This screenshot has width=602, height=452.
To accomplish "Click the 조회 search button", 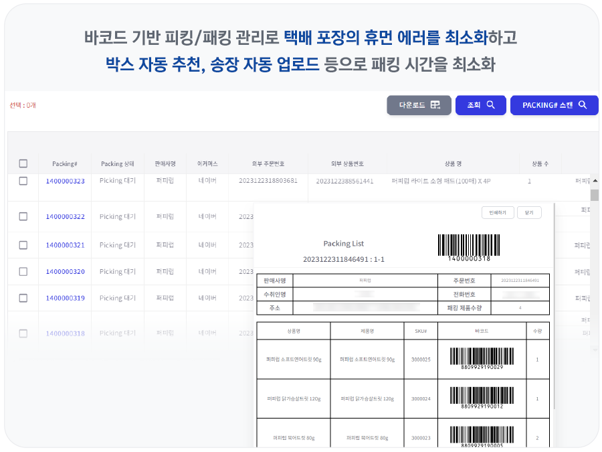I will [x=480, y=105].
